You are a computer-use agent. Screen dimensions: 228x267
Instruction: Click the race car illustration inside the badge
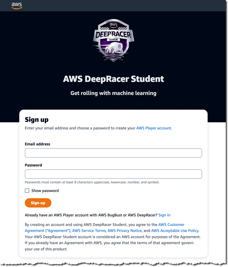[x=114, y=47]
